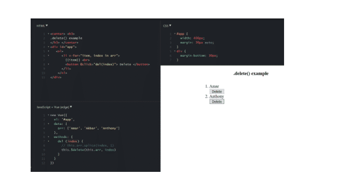Collapse the #app CSS rule fold arrow
This screenshot has height=184, width=340.
[x=175, y=34]
